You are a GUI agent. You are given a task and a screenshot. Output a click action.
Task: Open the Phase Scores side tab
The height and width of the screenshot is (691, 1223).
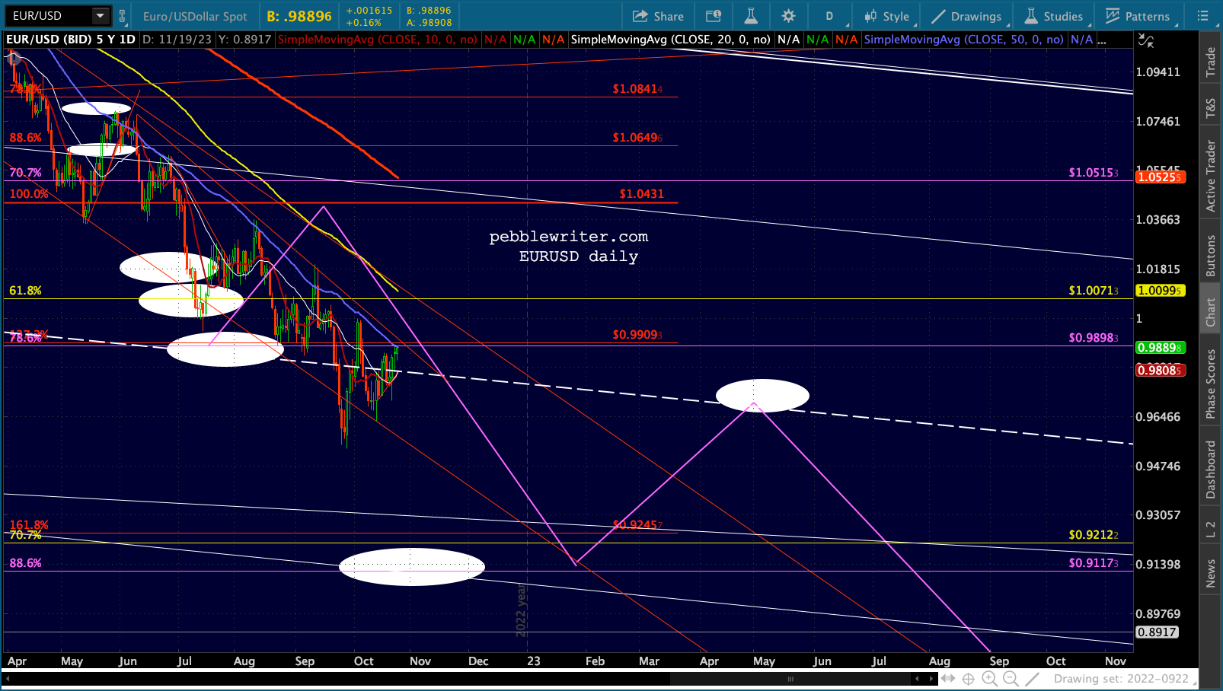point(1210,384)
